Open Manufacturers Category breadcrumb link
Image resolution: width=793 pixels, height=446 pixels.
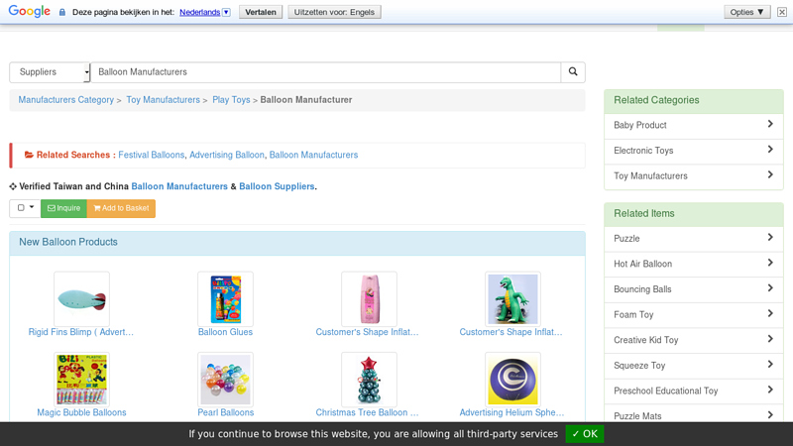[x=66, y=100]
